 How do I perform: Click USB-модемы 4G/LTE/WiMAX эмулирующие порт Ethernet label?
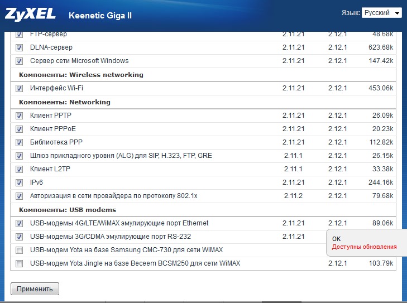(119, 223)
